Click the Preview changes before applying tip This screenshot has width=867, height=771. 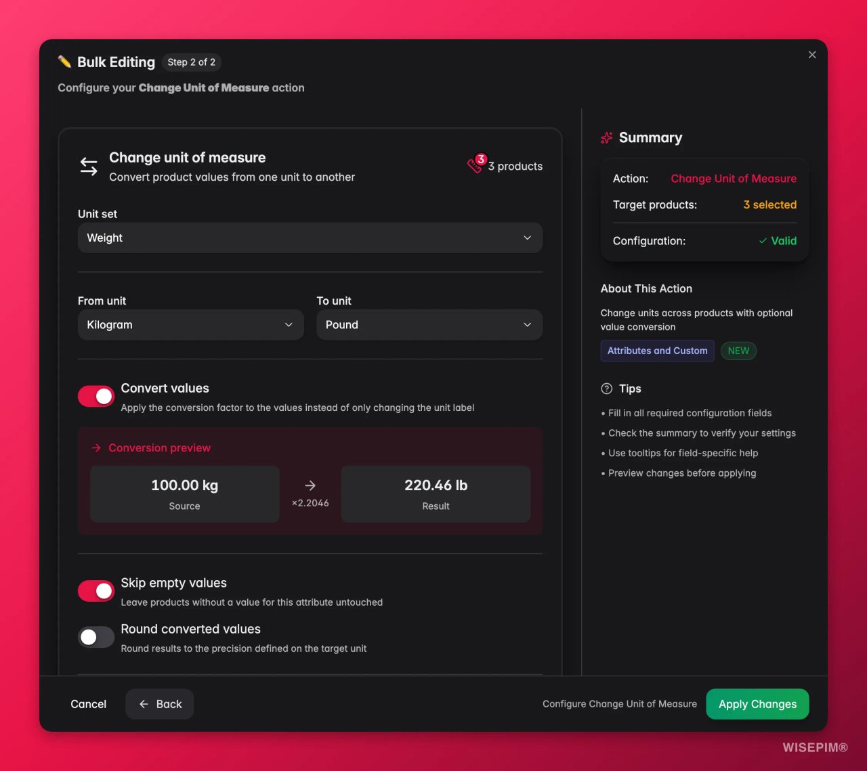click(x=682, y=473)
